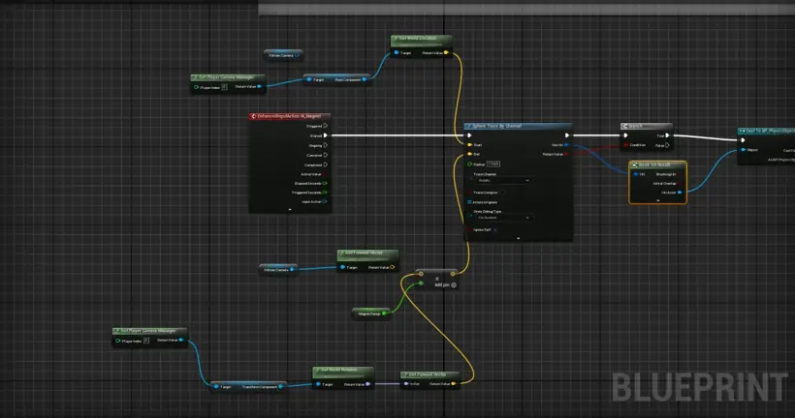Click the Branch node's False output pin
The height and width of the screenshot is (418, 795).
[667, 145]
